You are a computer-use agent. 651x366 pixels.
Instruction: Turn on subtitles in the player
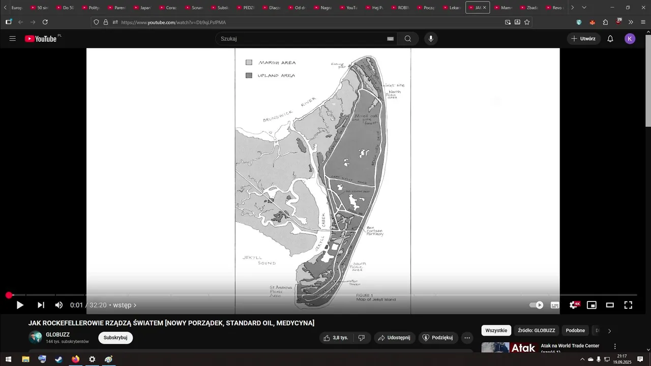tap(555, 305)
